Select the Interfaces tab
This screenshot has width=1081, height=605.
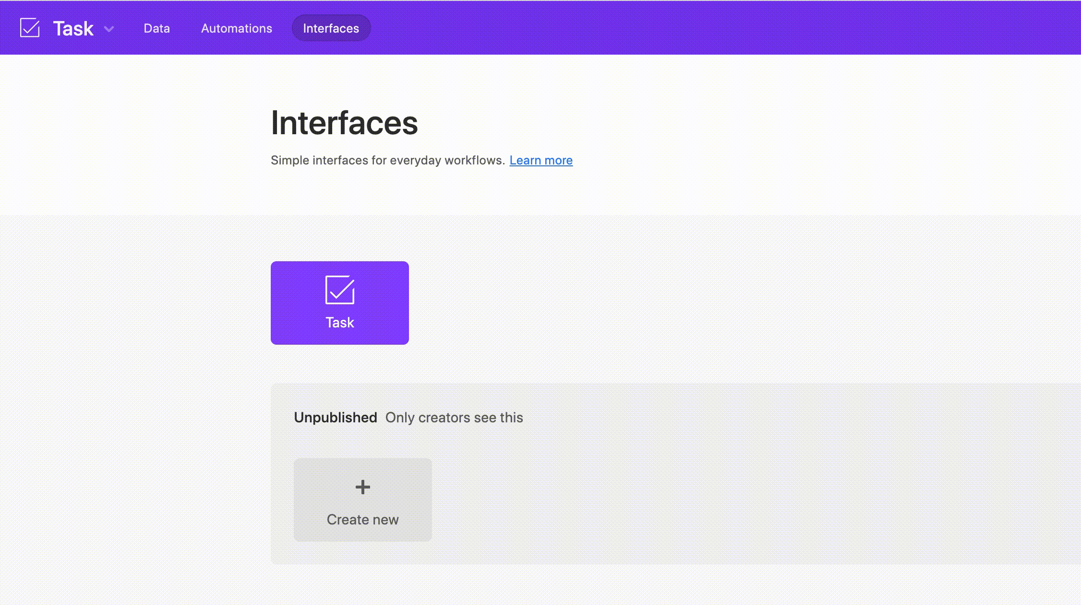coord(331,28)
